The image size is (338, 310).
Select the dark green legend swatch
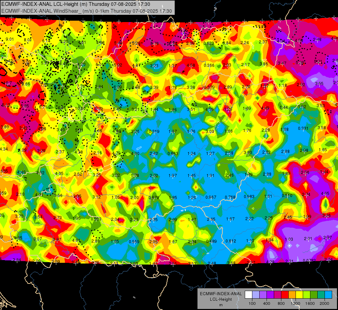click(314, 295)
